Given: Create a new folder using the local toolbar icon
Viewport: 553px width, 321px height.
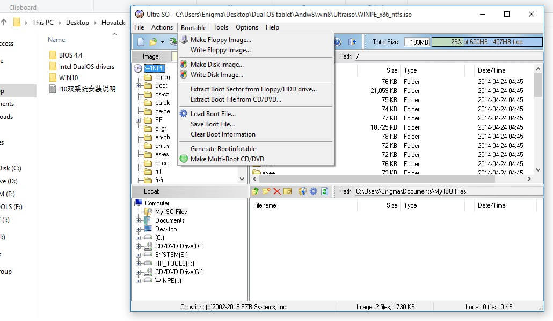Looking at the screenshot, I should 266,191.
